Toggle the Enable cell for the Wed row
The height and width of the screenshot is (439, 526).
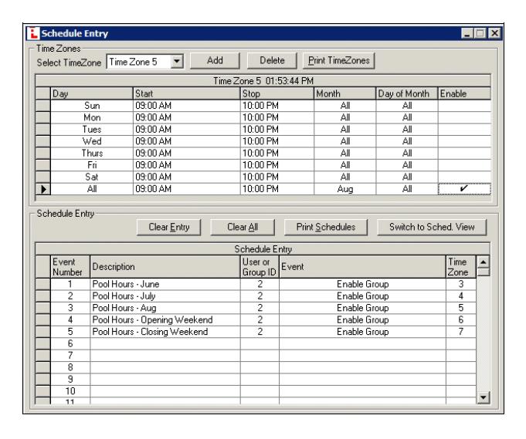tap(464, 141)
